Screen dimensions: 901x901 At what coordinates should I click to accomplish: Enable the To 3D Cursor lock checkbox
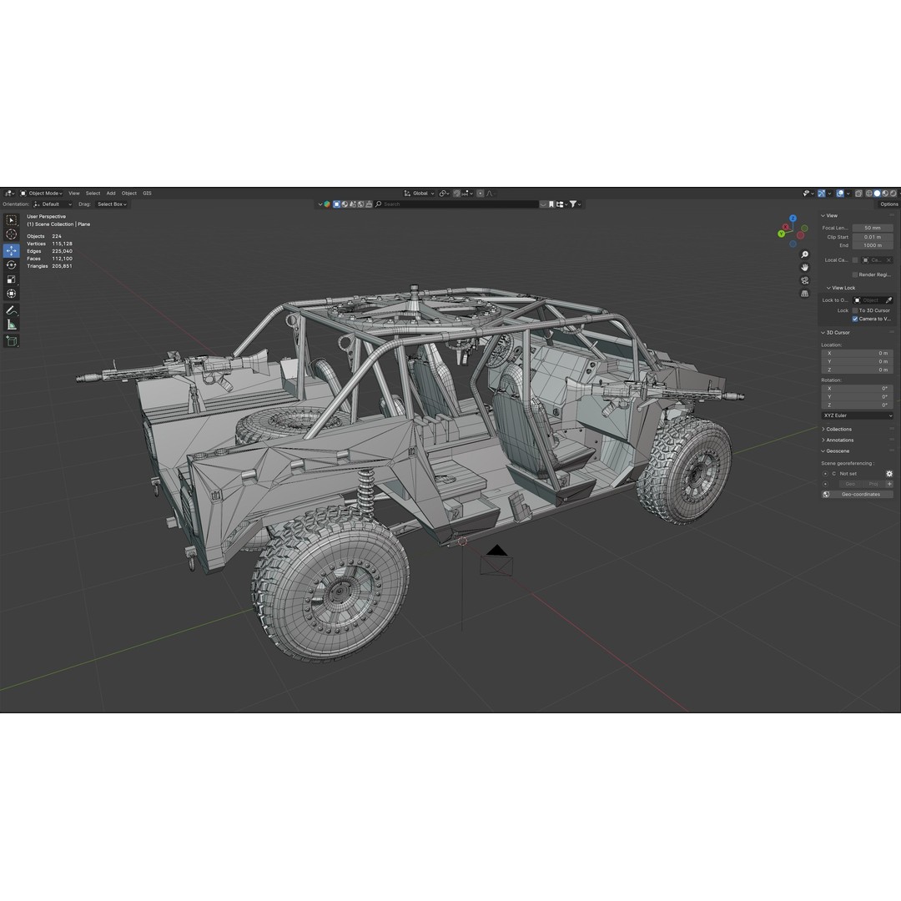[857, 310]
